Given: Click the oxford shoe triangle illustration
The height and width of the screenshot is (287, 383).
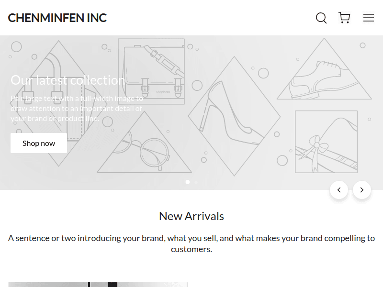Looking at the screenshot, I should (x=323, y=77).
